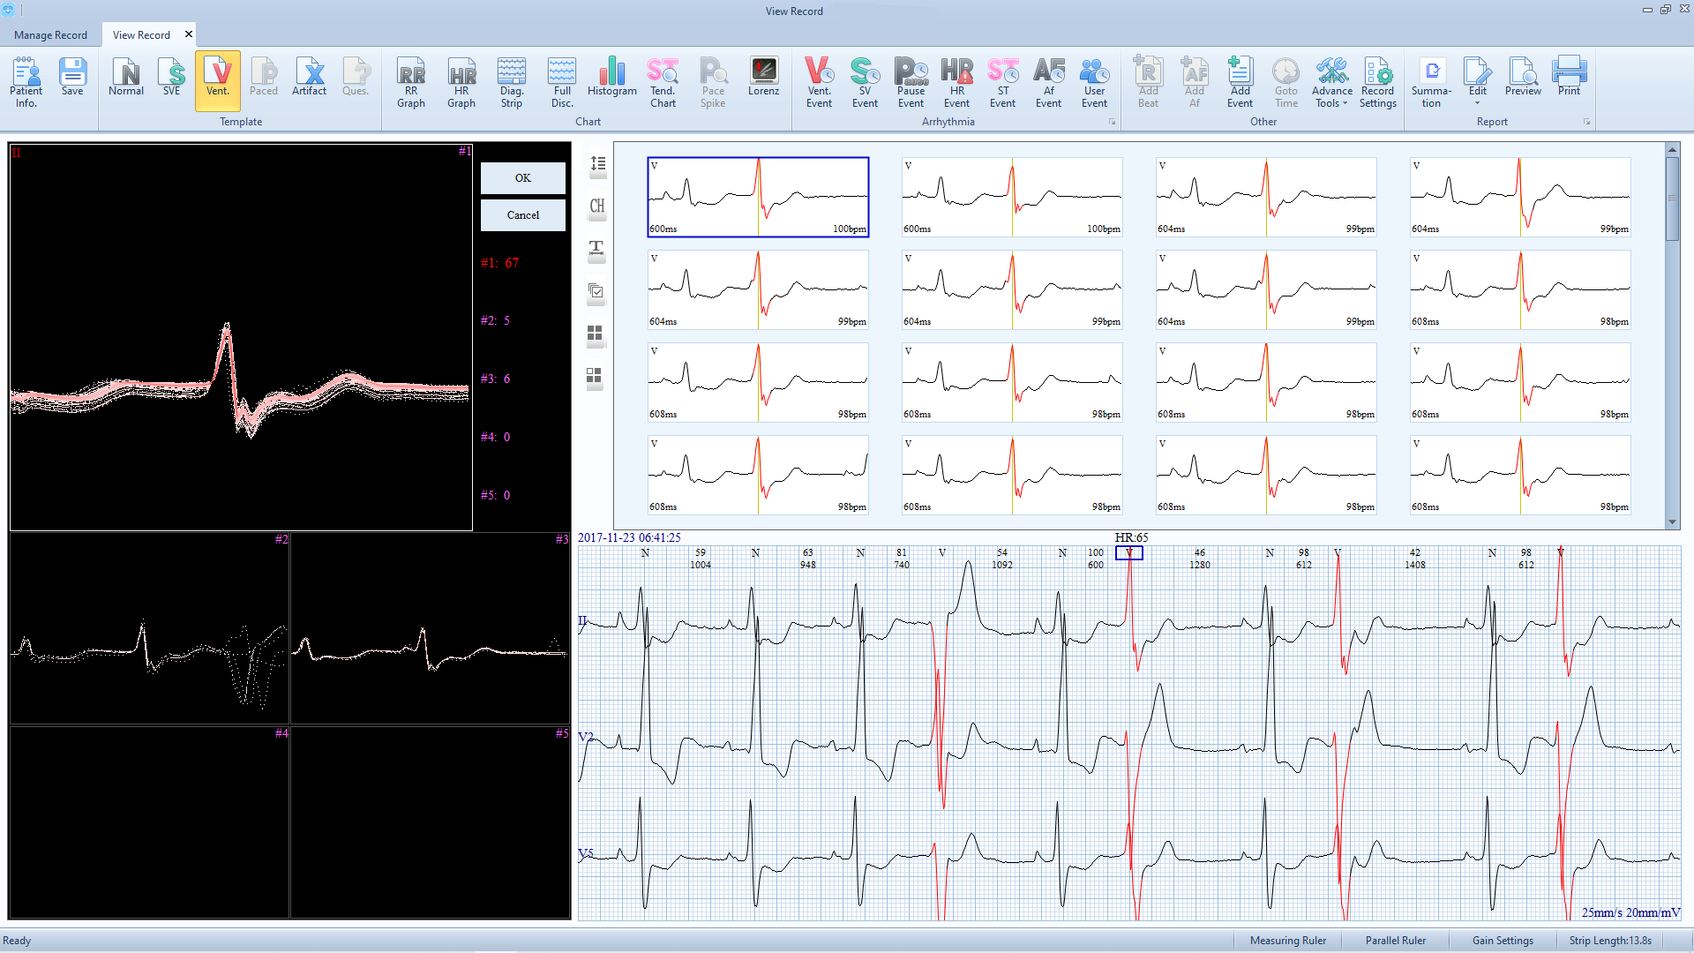The image size is (1694, 953).
Task: Open the ST Event view
Action: click(1002, 82)
